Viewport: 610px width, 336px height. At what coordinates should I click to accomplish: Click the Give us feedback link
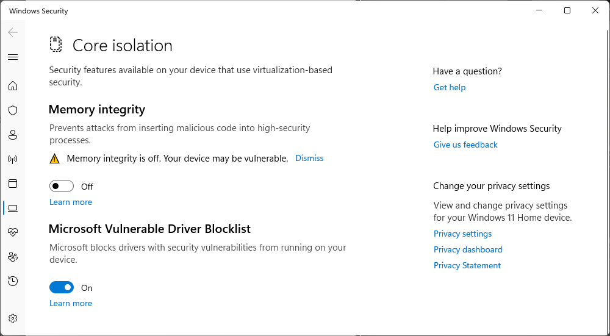[x=465, y=145]
